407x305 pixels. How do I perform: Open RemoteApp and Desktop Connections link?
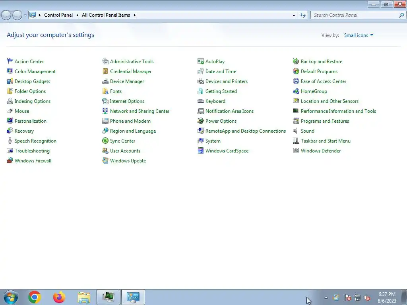pos(245,131)
